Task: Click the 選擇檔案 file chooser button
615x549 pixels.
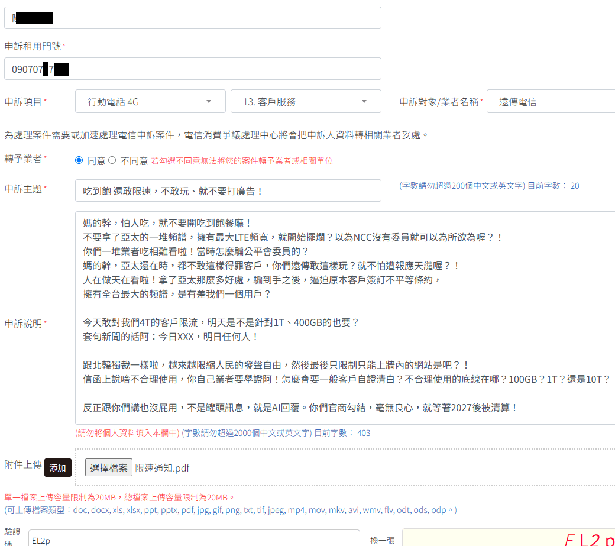Action: coord(109,467)
